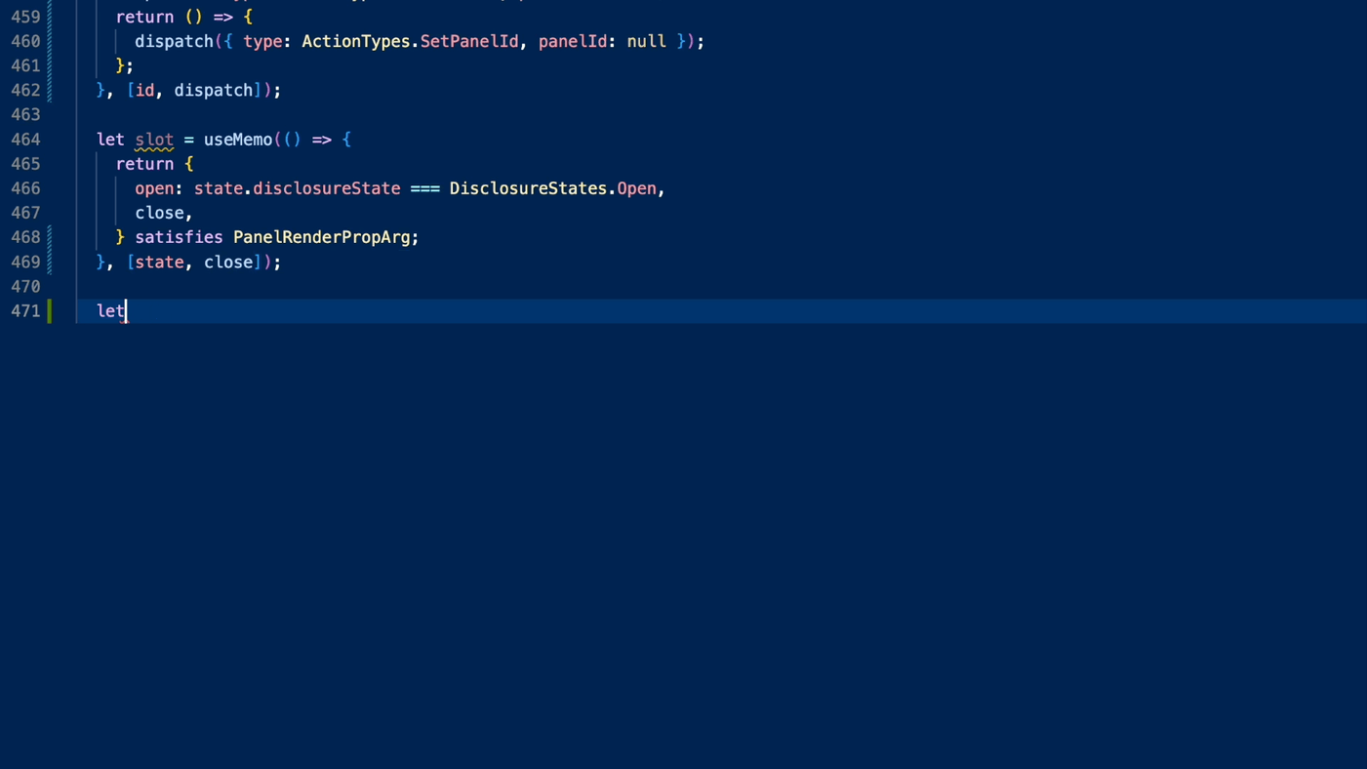
Task: Click line number 464 in gutter
Action: pos(25,140)
